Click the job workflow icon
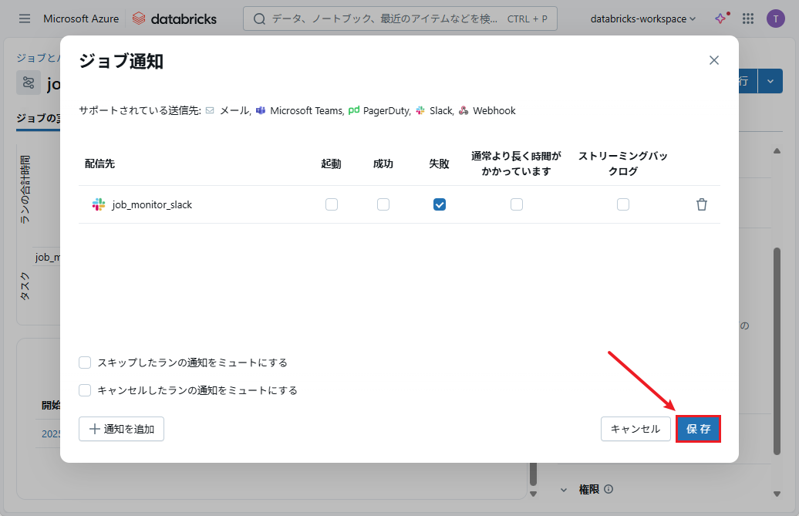Viewport: 799px width, 516px height. (29, 83)
